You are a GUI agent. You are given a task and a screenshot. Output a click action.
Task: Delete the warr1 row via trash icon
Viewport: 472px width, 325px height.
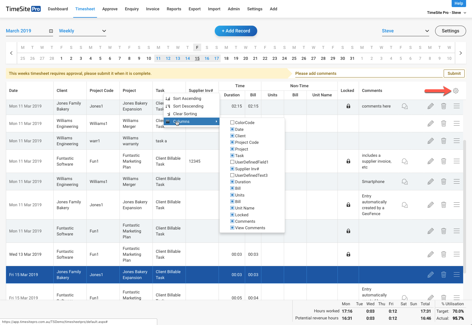coord(444,141)
